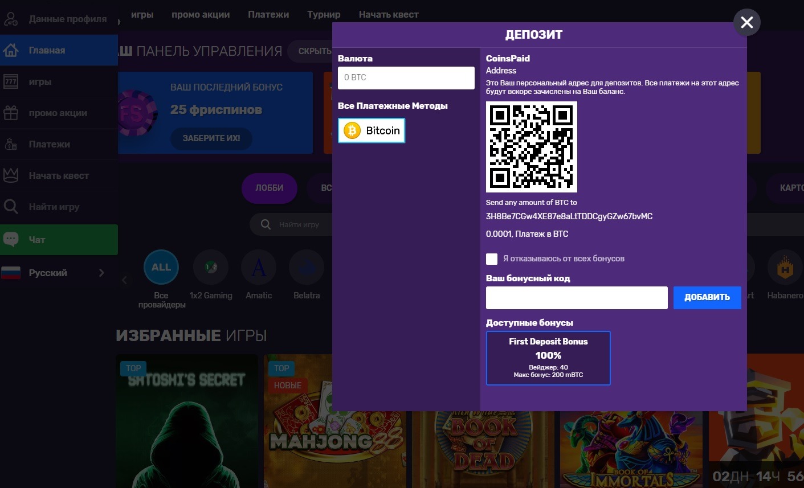Click Турнир in top navigation
804x488 pixels.
click(324, 14)
